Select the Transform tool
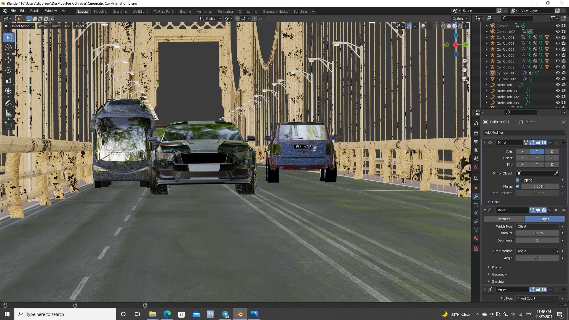This screenshot has width=569, height=320. click(x=8, y=91)
